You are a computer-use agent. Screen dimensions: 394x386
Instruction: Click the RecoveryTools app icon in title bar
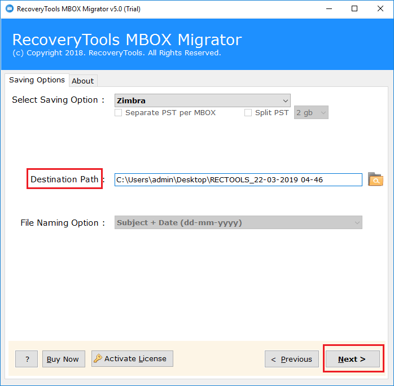point(10,9)
